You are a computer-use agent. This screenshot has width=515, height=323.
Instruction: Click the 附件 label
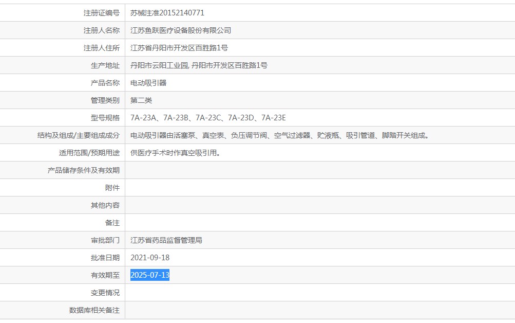(x=112, y=188)
